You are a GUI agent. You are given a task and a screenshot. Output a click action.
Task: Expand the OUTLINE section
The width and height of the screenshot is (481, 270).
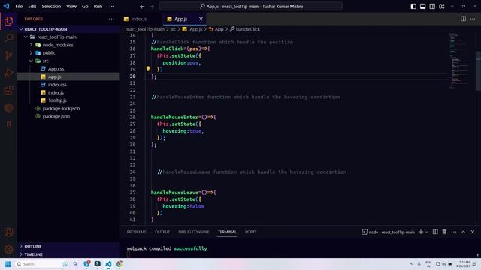[x=68, y=246]
